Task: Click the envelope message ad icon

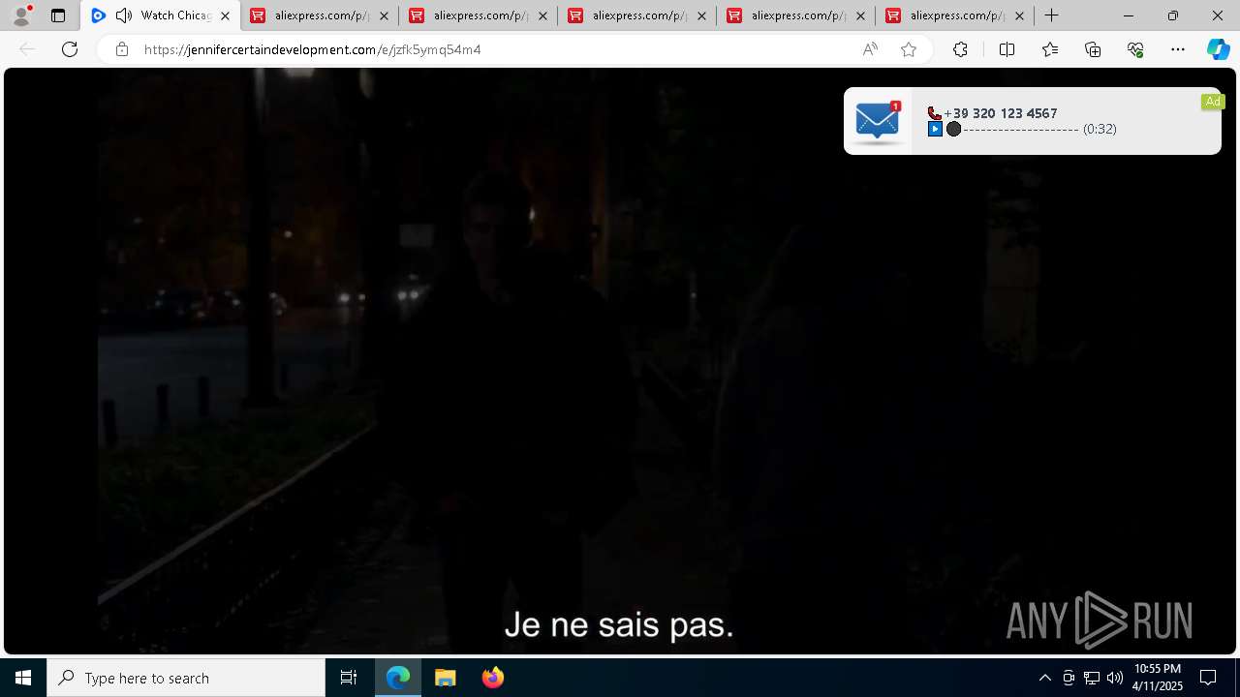Action: pyautogui.click(x=878, y=121)
